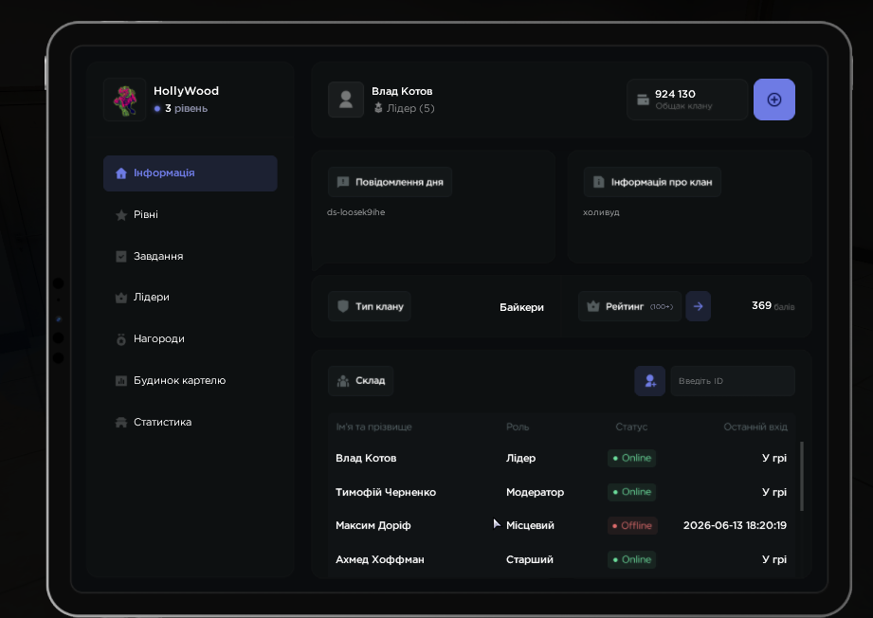Click the Offline status badge
Viewport: 873px width, 618px height.
coord(632,525)
